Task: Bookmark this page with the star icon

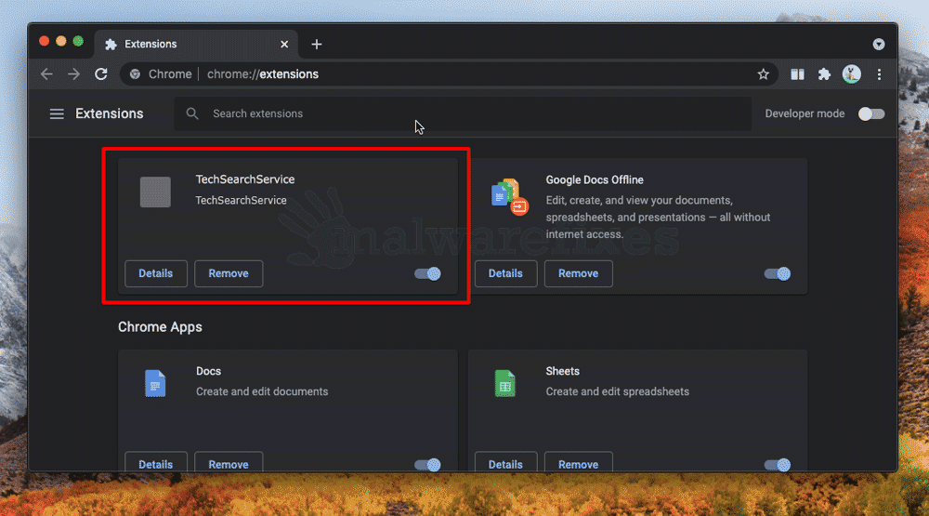Action: [x=763, y=74]
